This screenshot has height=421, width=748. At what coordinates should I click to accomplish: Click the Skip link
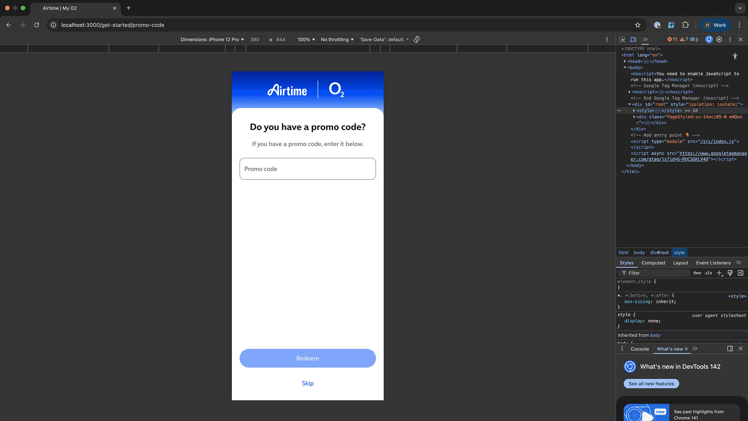click(307, 383)
